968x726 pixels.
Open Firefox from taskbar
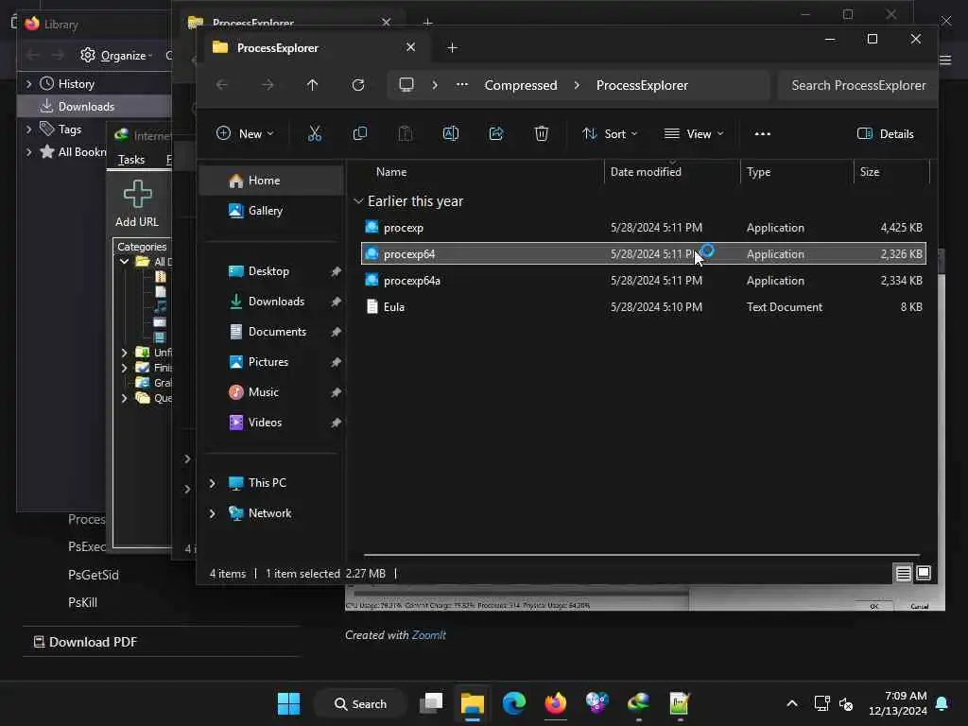coord(555,703)
